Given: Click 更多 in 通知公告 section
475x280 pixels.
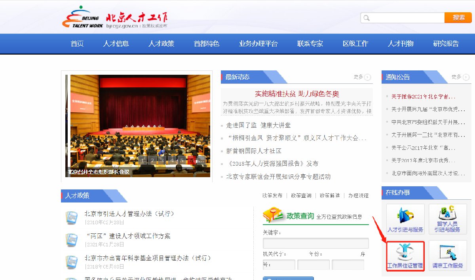Looking at the screenshot, I should point(456,77).
